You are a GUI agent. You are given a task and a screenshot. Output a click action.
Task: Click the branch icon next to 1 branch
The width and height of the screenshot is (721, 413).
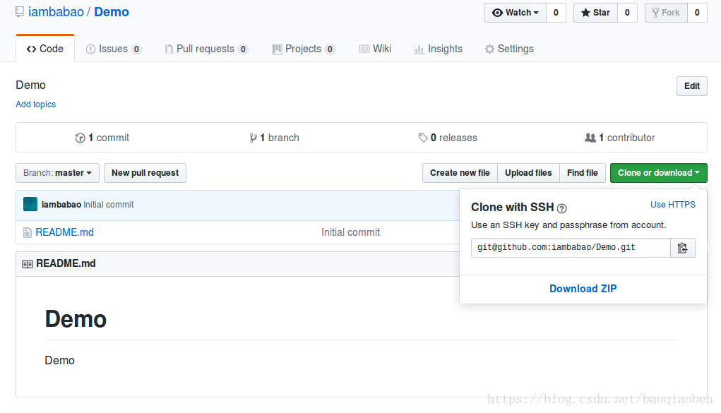click(253, 138)
